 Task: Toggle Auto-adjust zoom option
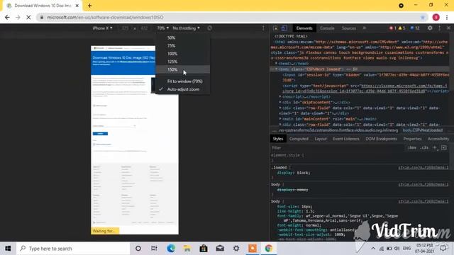(x=183, y=89)
